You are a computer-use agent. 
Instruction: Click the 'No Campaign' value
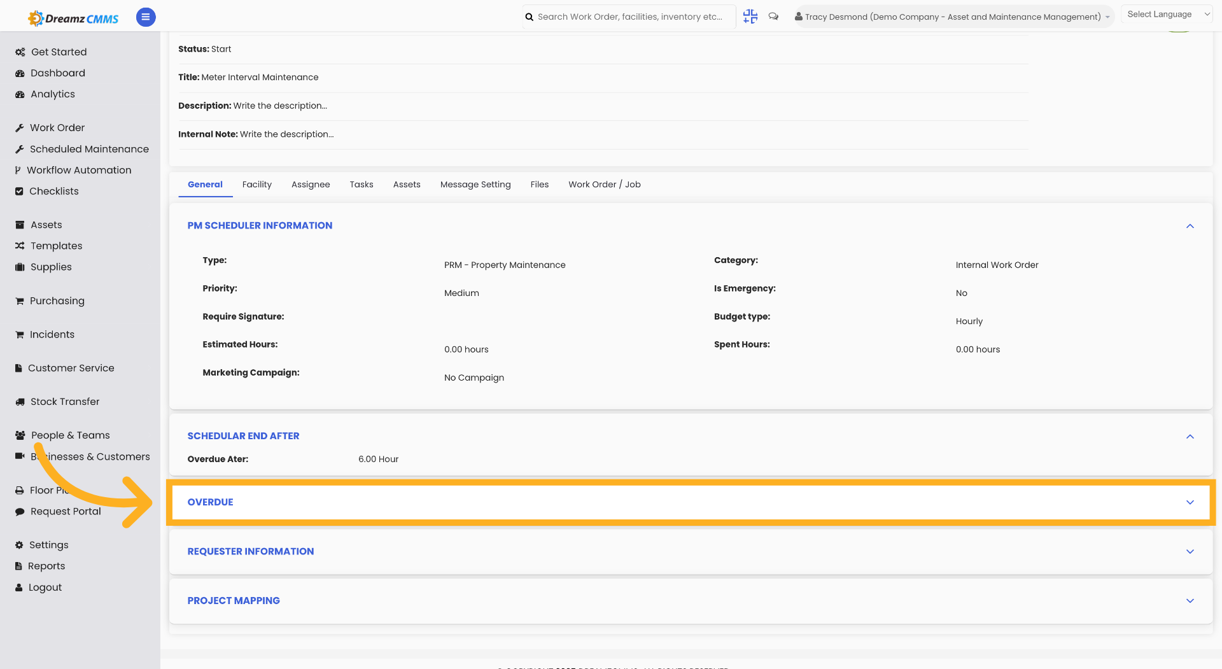click(x=474, y=377)
